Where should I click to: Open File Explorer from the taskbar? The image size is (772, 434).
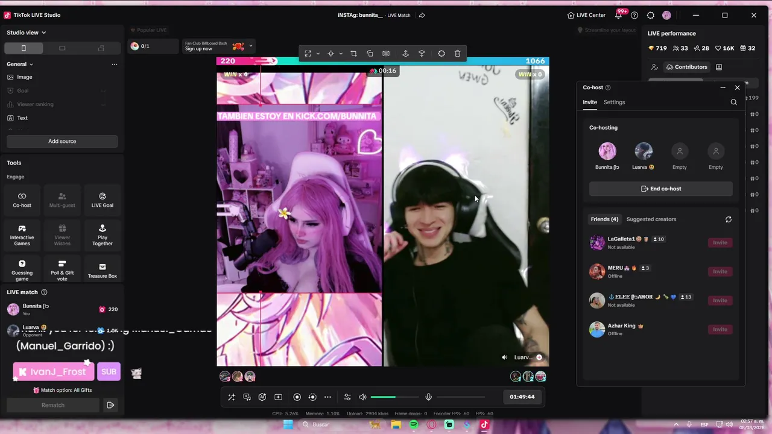click(396, 425)
